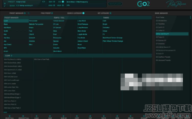Select the DownRiser category
This screenshot has width=192, height=119.
pos(82,48)
